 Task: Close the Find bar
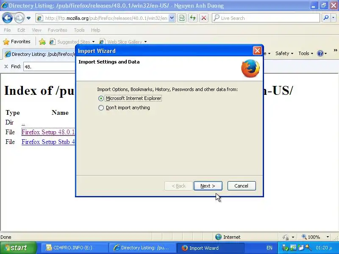pos(6,66)
